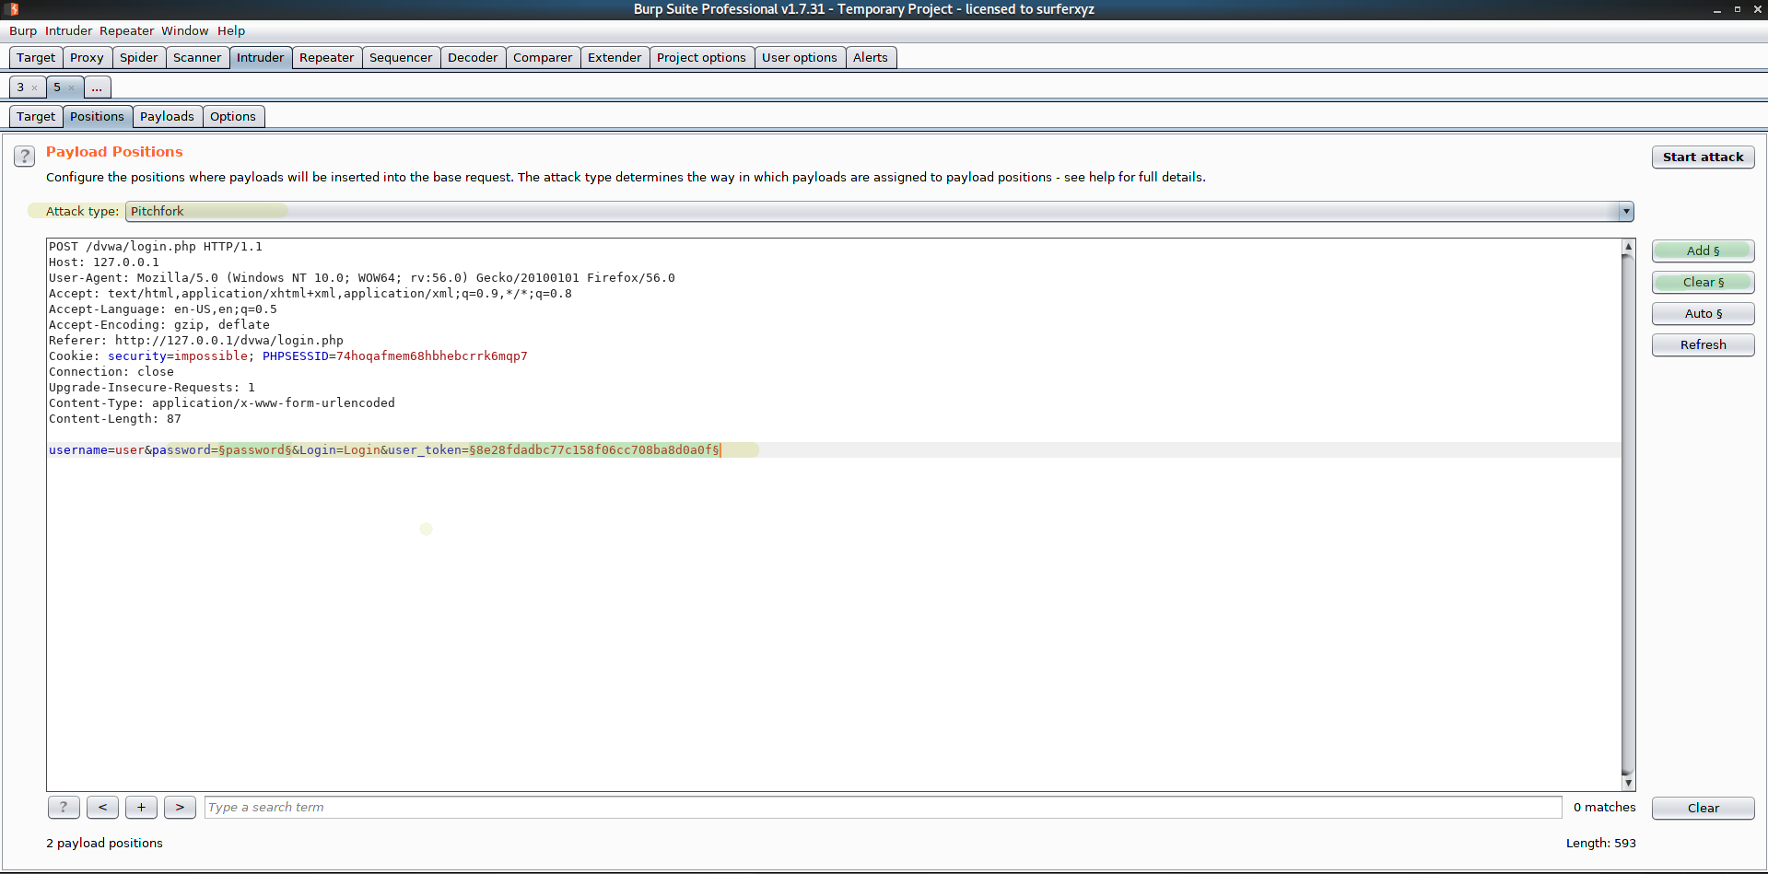Click the §password§ payload position
The image size is (1768, 874).
click(x=255, y=450)
